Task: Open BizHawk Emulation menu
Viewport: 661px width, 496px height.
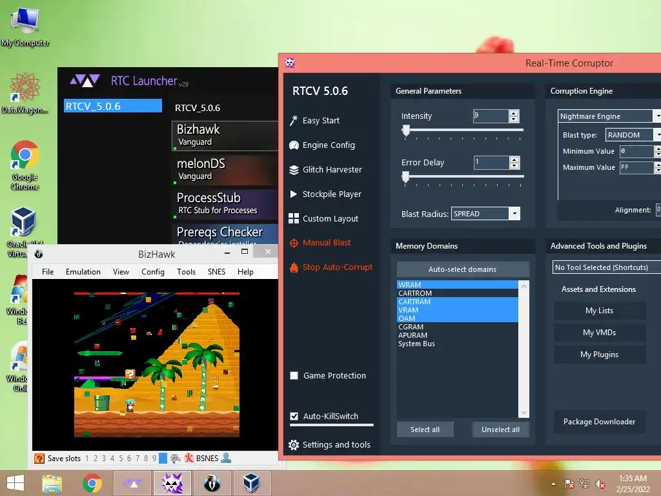Action: (x=83, y=272)
